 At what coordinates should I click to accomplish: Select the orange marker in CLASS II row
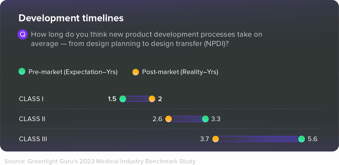point(168,119)
